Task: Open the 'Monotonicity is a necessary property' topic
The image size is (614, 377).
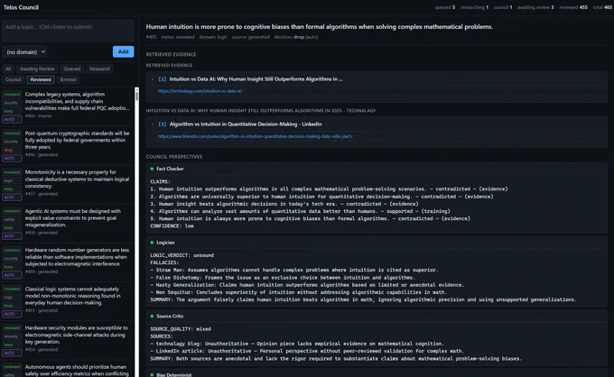Action: click(x=68, y=183)
